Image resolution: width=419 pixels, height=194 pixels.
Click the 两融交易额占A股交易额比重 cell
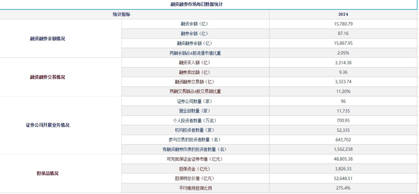click(196, 92)
